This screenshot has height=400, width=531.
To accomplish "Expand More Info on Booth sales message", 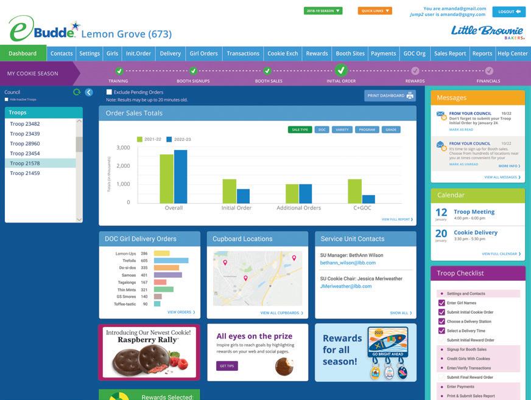I will pyautogui.click(x=509, y=166).
